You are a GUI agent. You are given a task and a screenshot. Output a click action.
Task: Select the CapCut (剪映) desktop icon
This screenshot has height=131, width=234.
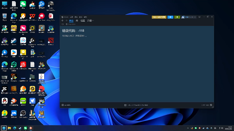pos(5,90)
